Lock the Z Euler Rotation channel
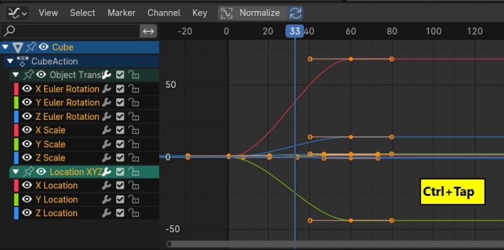The width and height of the screenshot is (504, 250). click(134, 117)
